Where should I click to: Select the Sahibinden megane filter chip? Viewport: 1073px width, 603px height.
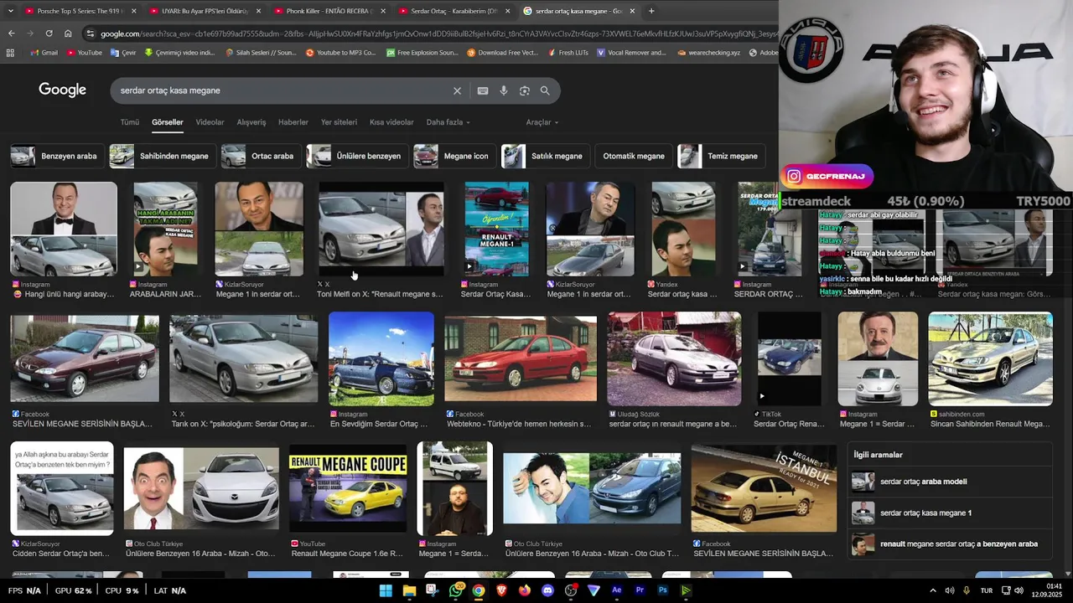(162, 156)
